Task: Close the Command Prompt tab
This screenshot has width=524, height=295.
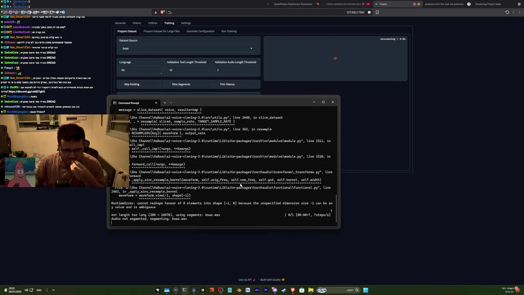Action: (x=156, y=103)
